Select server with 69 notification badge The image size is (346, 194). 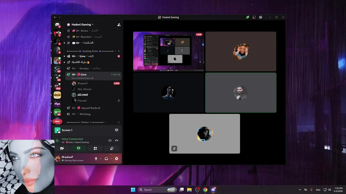pos(57,112)
